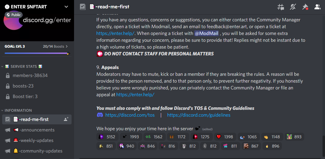Click the butterfly 1172 reaction
This screenshot has width=325, height=159.
[x=178, y=137]
